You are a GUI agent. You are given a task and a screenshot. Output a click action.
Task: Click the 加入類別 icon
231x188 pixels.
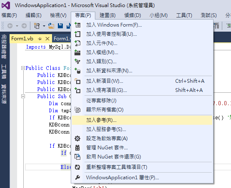(77, 62)
